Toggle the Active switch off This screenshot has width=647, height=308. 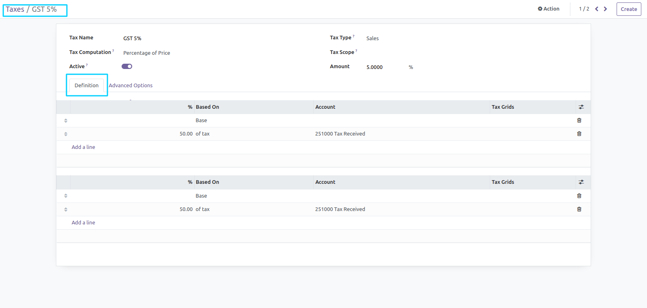[x=127, y=67]
